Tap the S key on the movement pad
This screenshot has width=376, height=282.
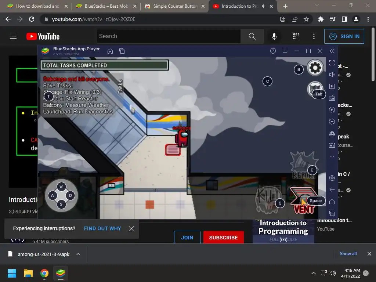pos(61,204)
